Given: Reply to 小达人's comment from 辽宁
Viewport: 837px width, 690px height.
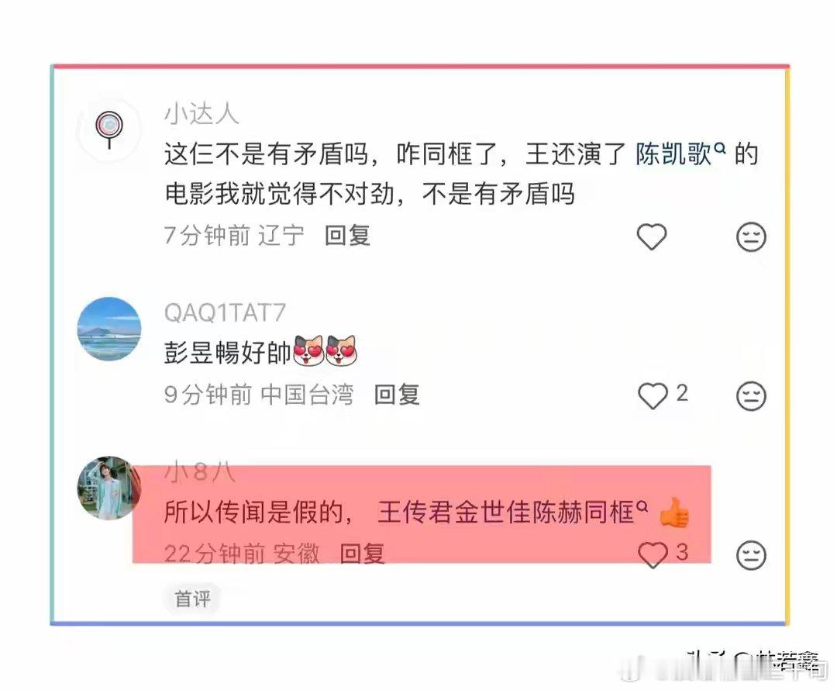Looking at the screenshot, I should point(347,236).
